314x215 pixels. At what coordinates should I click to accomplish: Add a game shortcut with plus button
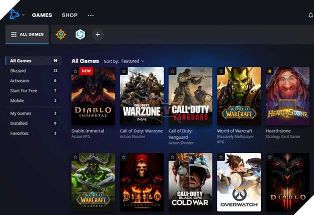pyautogui.click(x=98, y=35)
